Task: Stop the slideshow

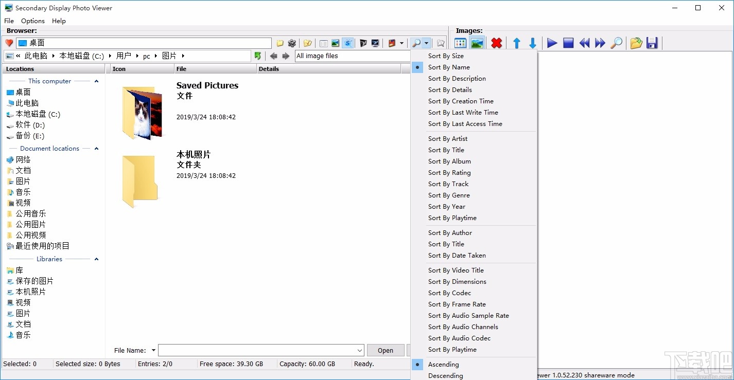Action: click(x=568, y=43)
